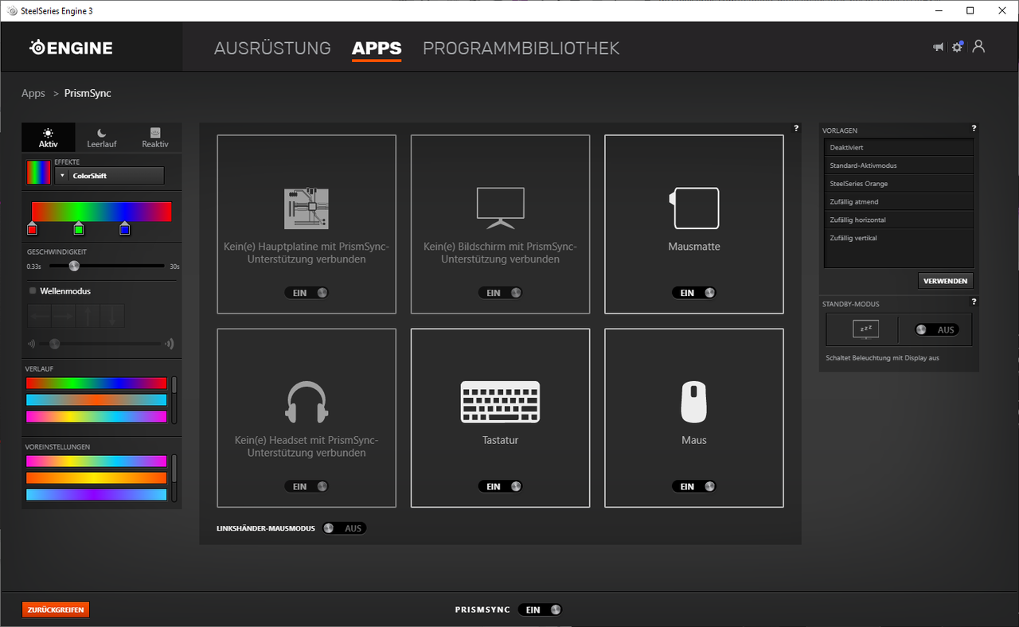This screenshot has height=627, width=1019.
Task: Click the high volume speaker icon
Action: pyautogui.click(x=169, y=344)
